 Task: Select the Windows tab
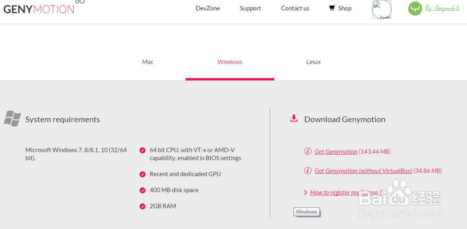tap(230, 62)
